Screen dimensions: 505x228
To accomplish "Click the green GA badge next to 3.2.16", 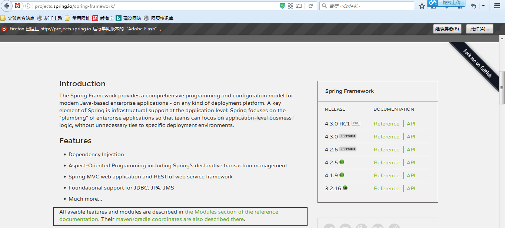I will click(345, 188).
